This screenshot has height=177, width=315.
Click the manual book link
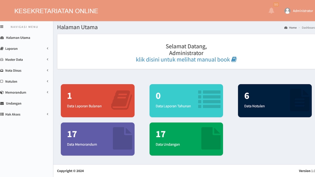(x=186, y=60)
